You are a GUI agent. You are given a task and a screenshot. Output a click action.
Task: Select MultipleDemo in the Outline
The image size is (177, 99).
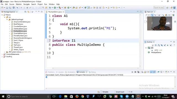[156, 53]
